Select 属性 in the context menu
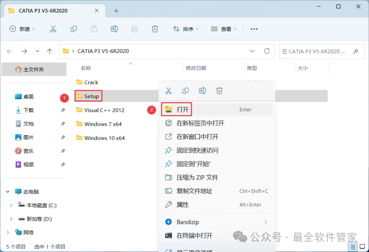The width and height of the screenshot is (369, 252). pyautogui.click(x=217, y=205)
